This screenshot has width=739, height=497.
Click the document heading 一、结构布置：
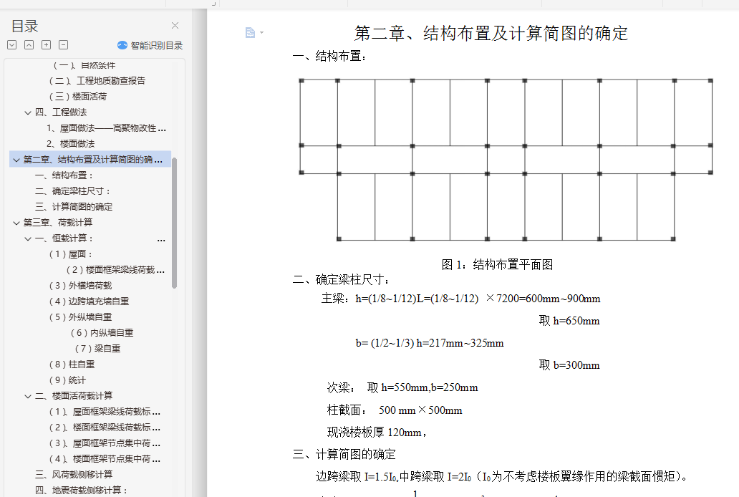point(329,57)
